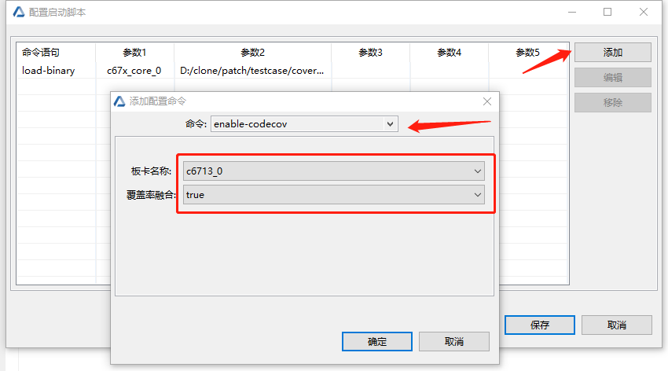This screenshot has height=371, width=668.
Task: Minimize the 配置启动脚本 window
Action: click(572, 12)
